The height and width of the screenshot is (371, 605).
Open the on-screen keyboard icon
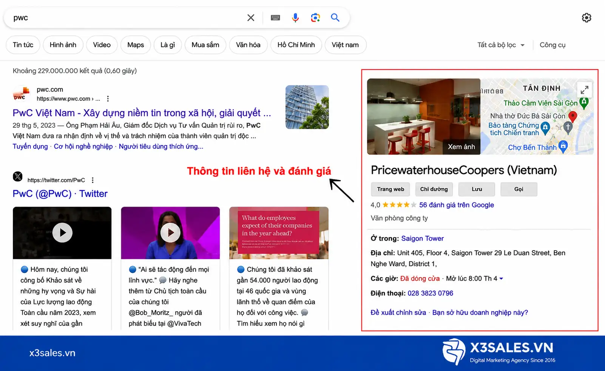tap(275, 18)
